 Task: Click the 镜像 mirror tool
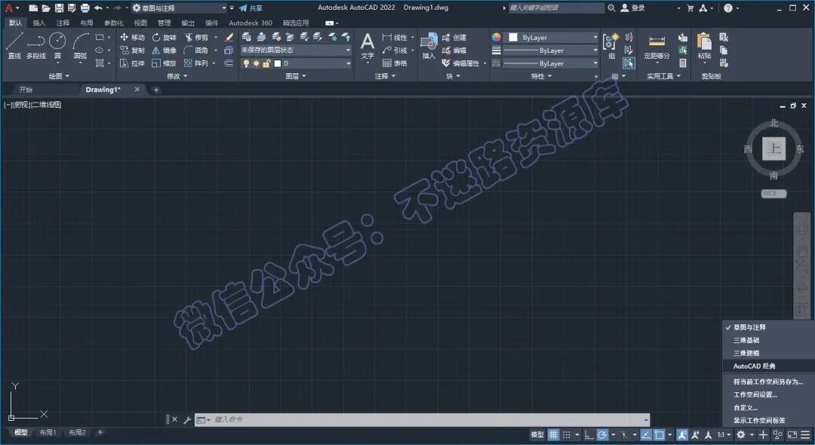165,51
